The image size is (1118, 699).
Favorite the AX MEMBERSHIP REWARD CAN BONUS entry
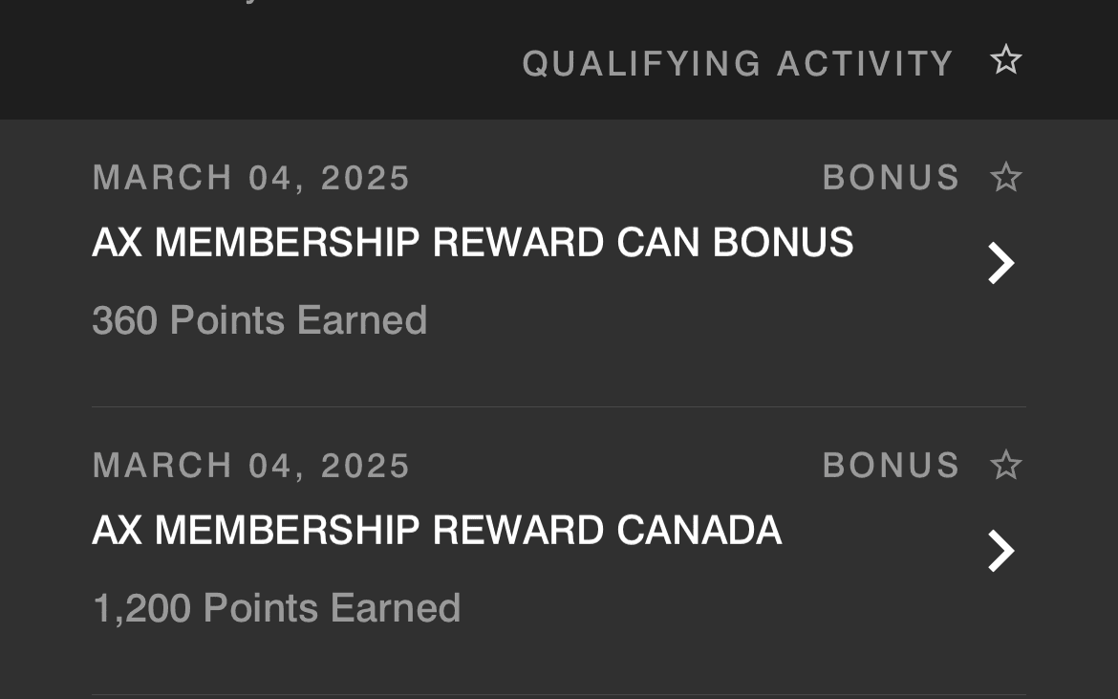(1005, 177)
